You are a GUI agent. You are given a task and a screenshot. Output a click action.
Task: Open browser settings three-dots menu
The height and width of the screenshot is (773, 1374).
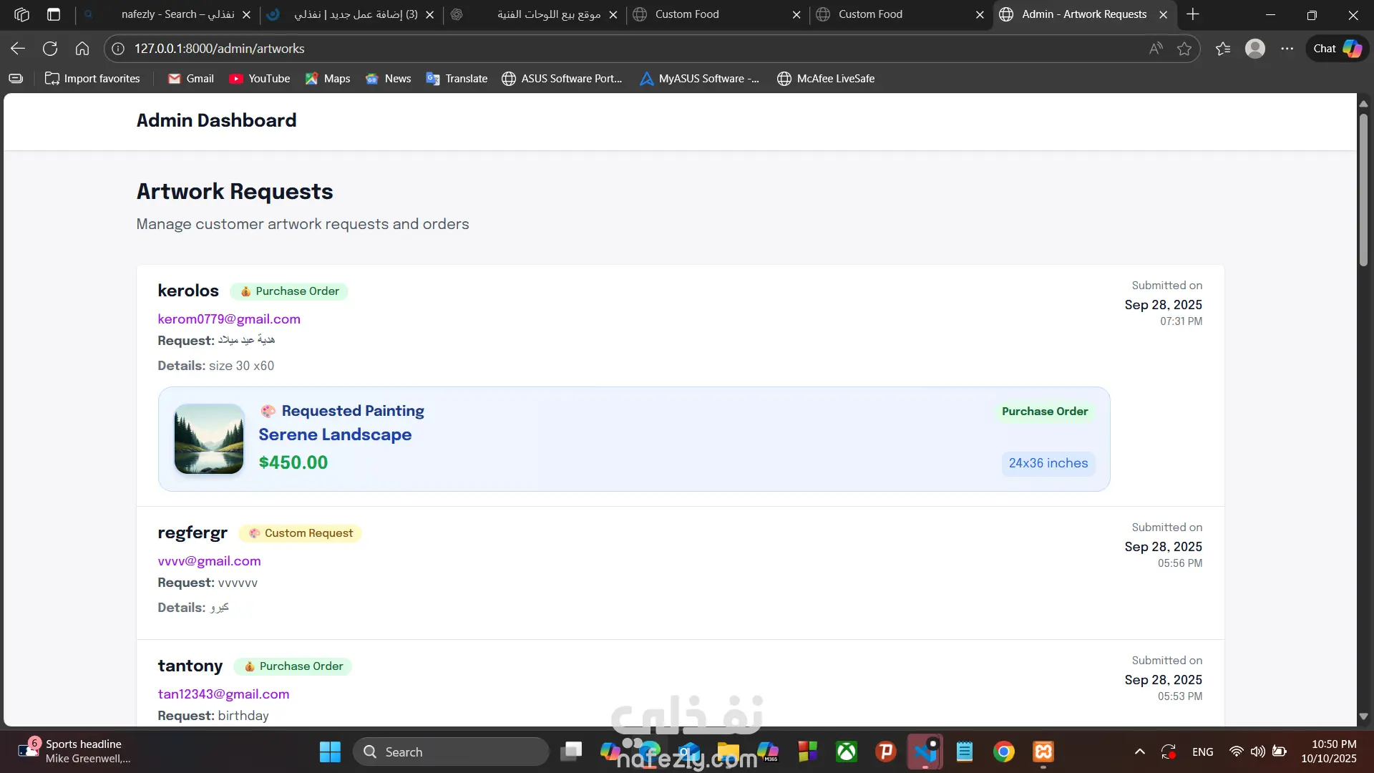pyautogui.click(x=1287, y=49)
